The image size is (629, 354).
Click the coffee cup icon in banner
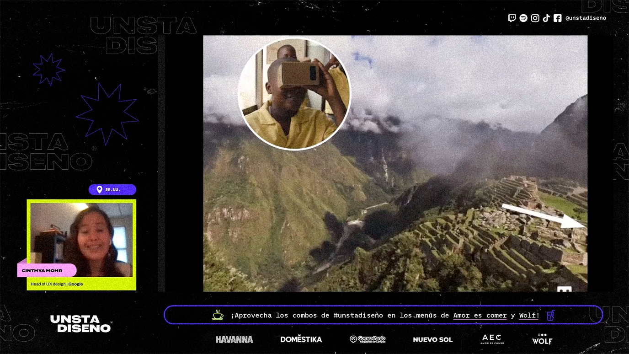(218, 315)
